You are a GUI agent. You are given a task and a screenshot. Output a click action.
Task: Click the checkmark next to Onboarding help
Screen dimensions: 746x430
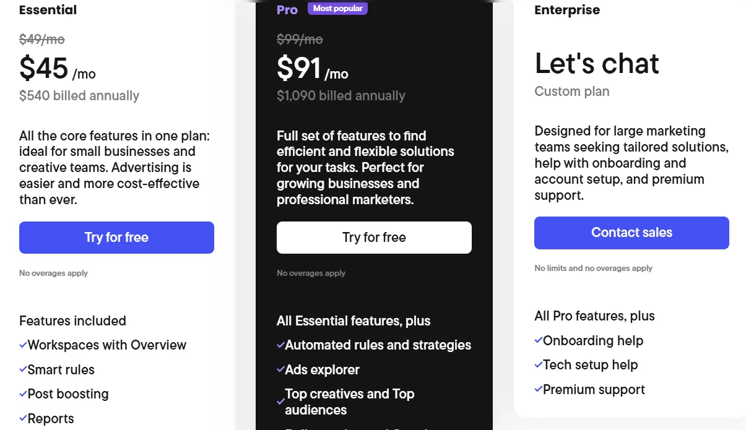(538, 340)
